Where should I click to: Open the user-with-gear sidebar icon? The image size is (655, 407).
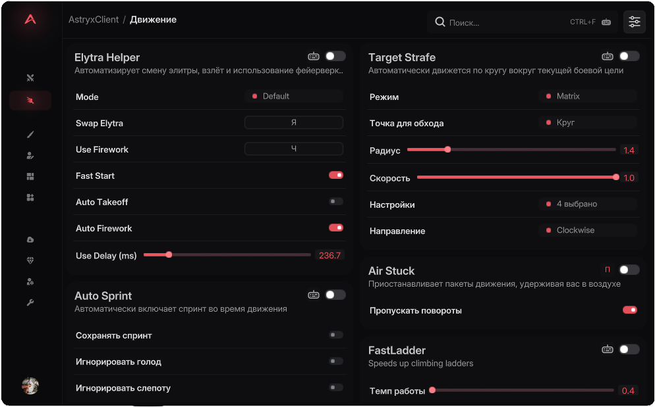30,282
